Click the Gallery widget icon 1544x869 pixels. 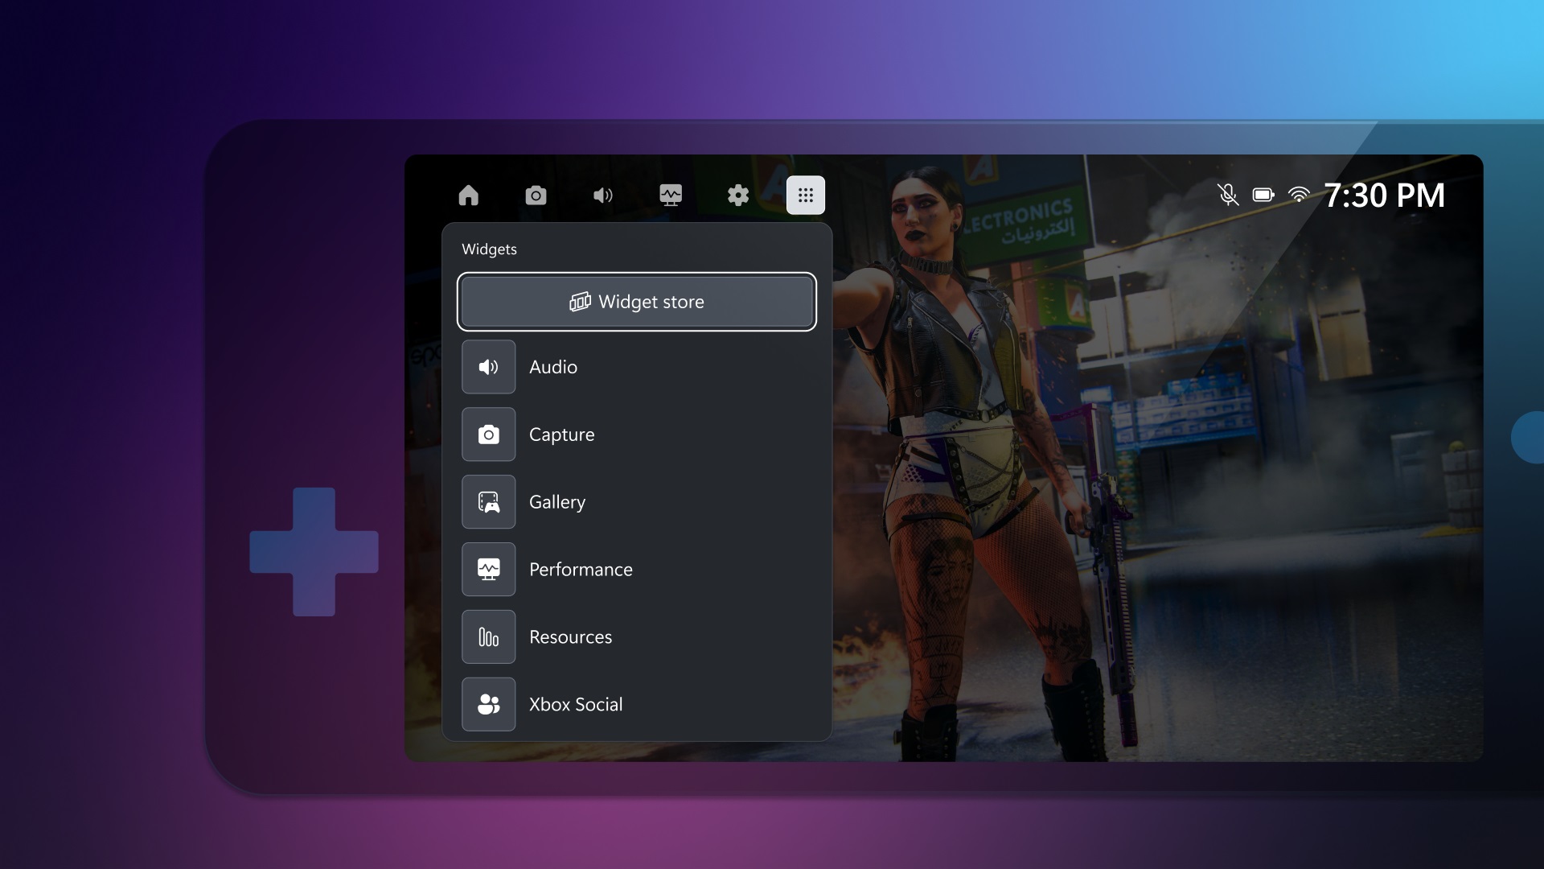click(x=488, y=500)
